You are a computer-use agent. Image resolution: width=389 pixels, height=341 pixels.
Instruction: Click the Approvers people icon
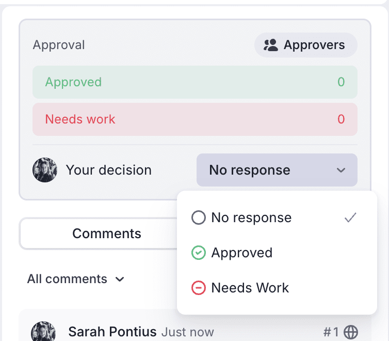270,45
